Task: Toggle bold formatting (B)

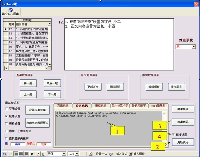Action: click(x=32, y=154)
